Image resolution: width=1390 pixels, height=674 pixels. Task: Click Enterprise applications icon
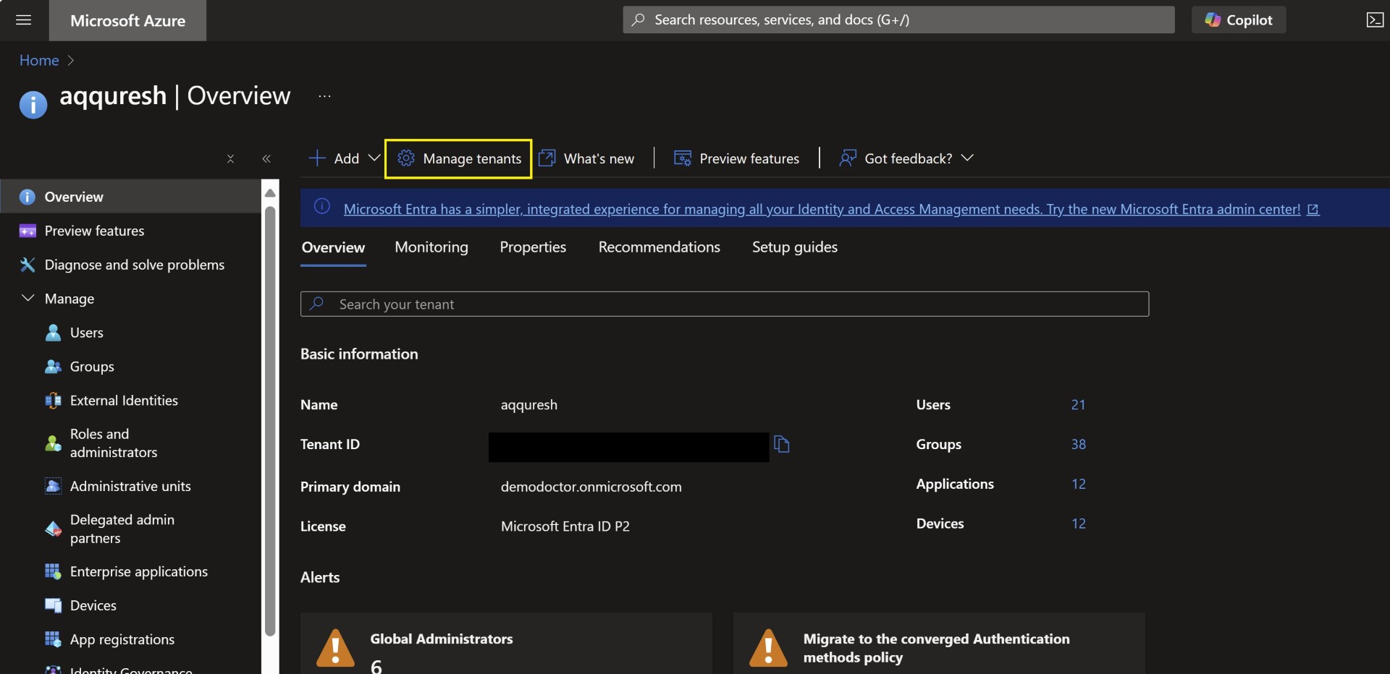click(53, 571)
